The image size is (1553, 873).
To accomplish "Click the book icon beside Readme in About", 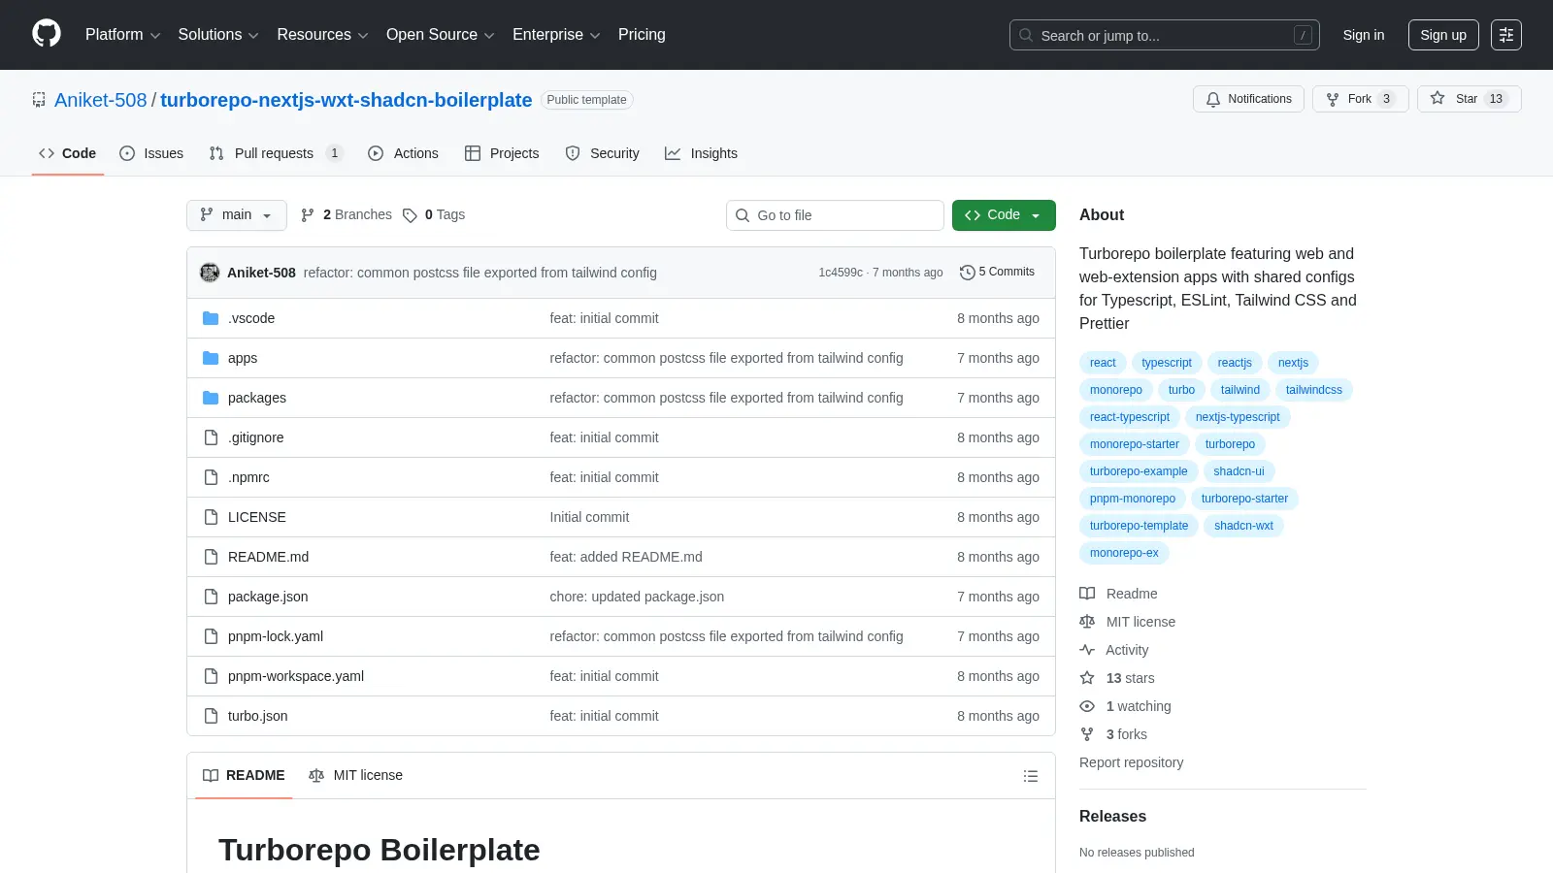I will point(1087,594).
